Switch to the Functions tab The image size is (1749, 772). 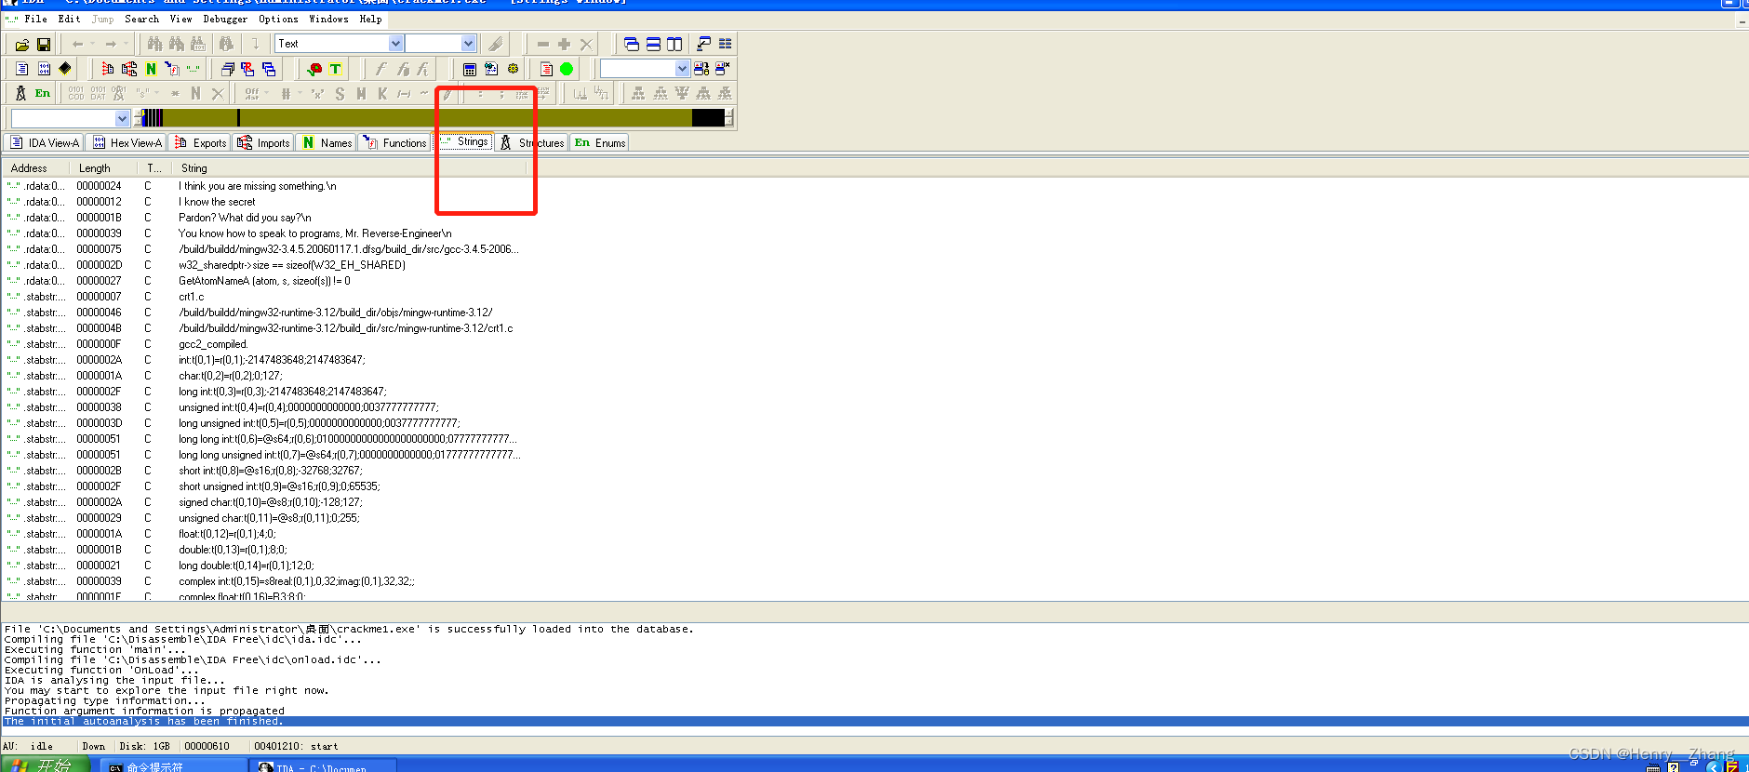[395, 142]
